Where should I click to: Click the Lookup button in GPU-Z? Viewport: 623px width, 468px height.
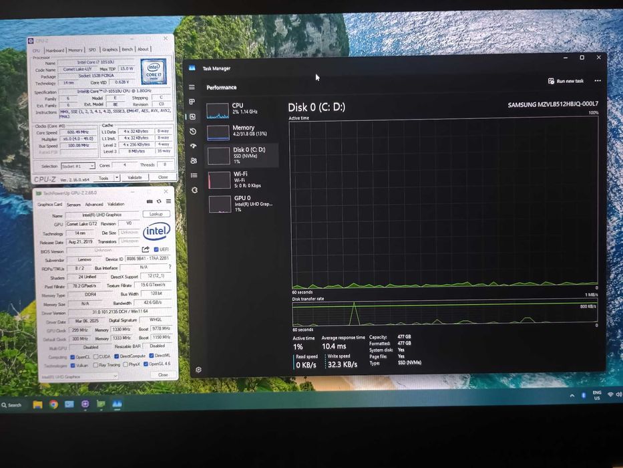[156, 214]
